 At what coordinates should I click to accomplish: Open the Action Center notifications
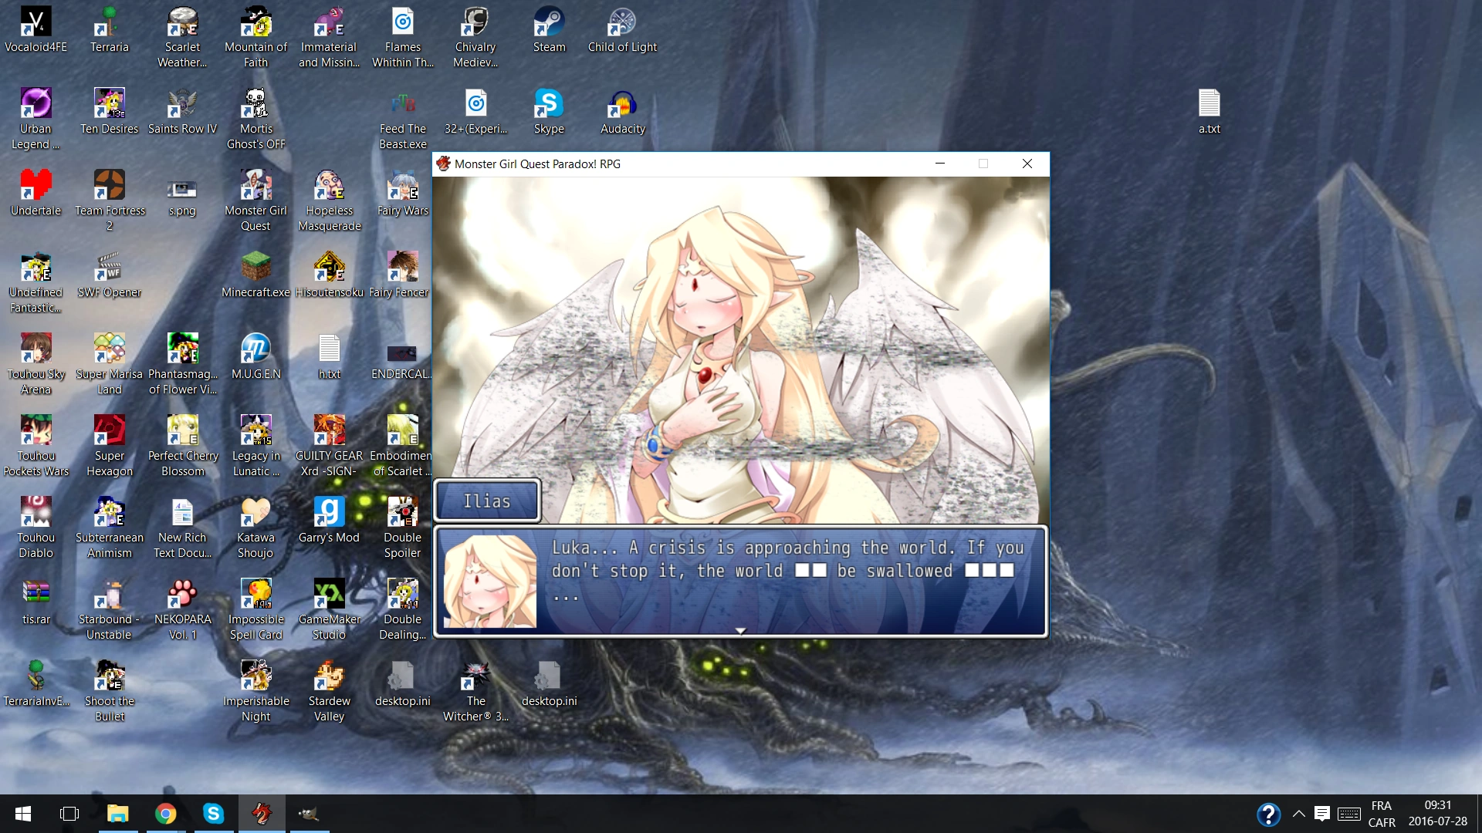[1322, 814]
